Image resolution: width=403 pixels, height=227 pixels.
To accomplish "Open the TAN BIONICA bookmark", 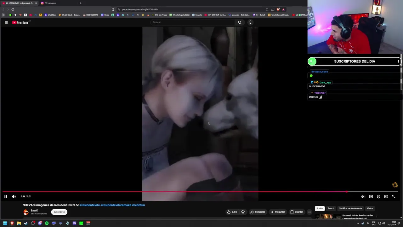I will point(215,15).
